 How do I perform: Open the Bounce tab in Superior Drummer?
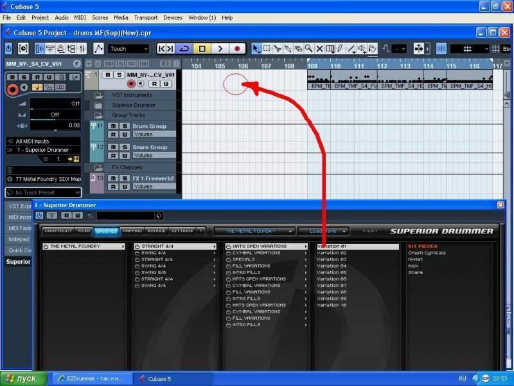pyautogui.click(x=156, y=231)
